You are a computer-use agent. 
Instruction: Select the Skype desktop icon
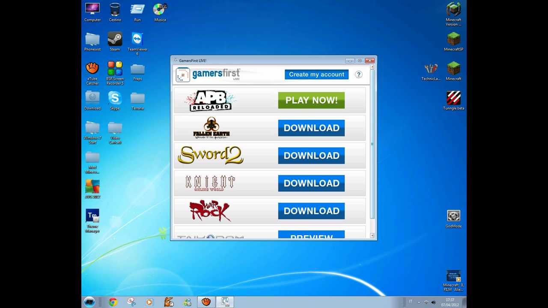click(x=115, y=101)
